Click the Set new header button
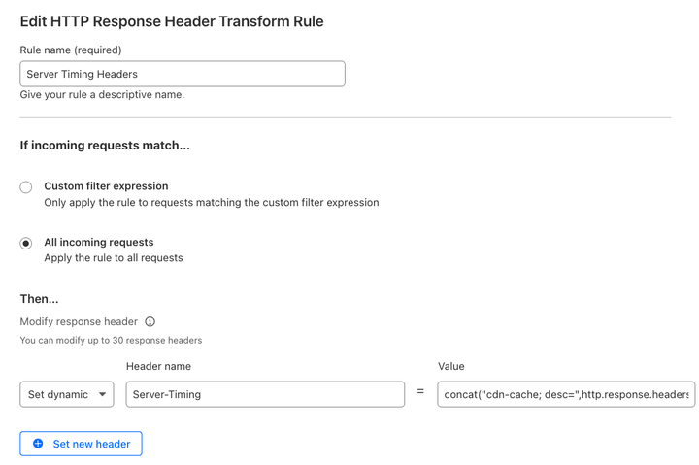The height and width of the screenshot is (465, 699). (x=82, y=444)
